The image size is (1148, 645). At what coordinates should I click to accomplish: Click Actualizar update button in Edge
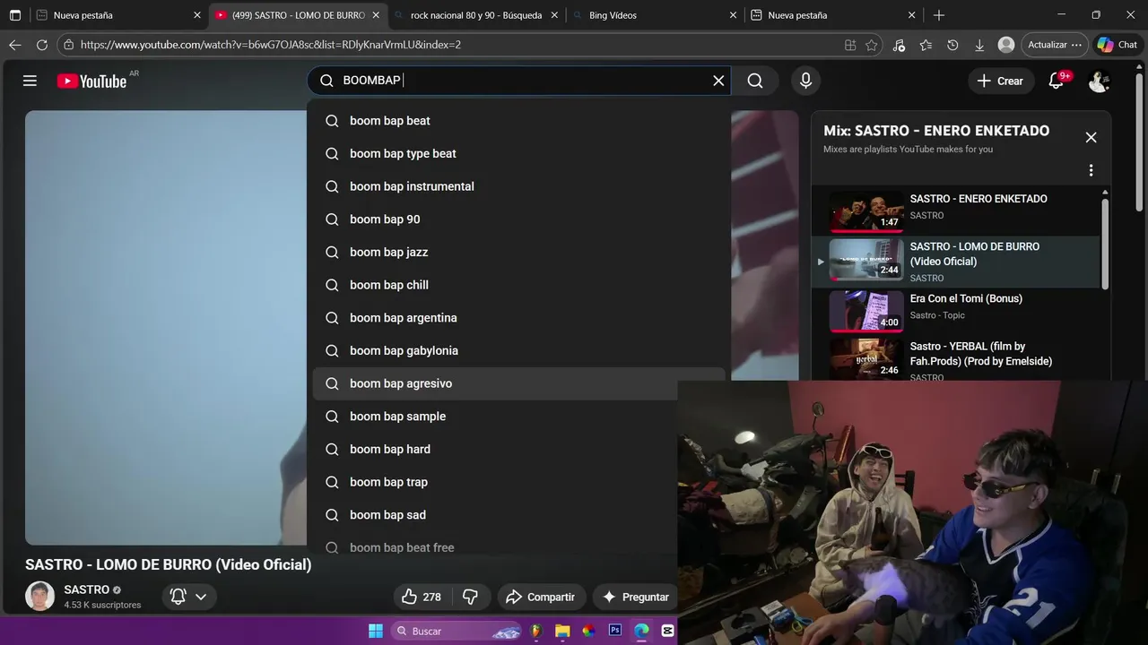(x=1054, y=45)
